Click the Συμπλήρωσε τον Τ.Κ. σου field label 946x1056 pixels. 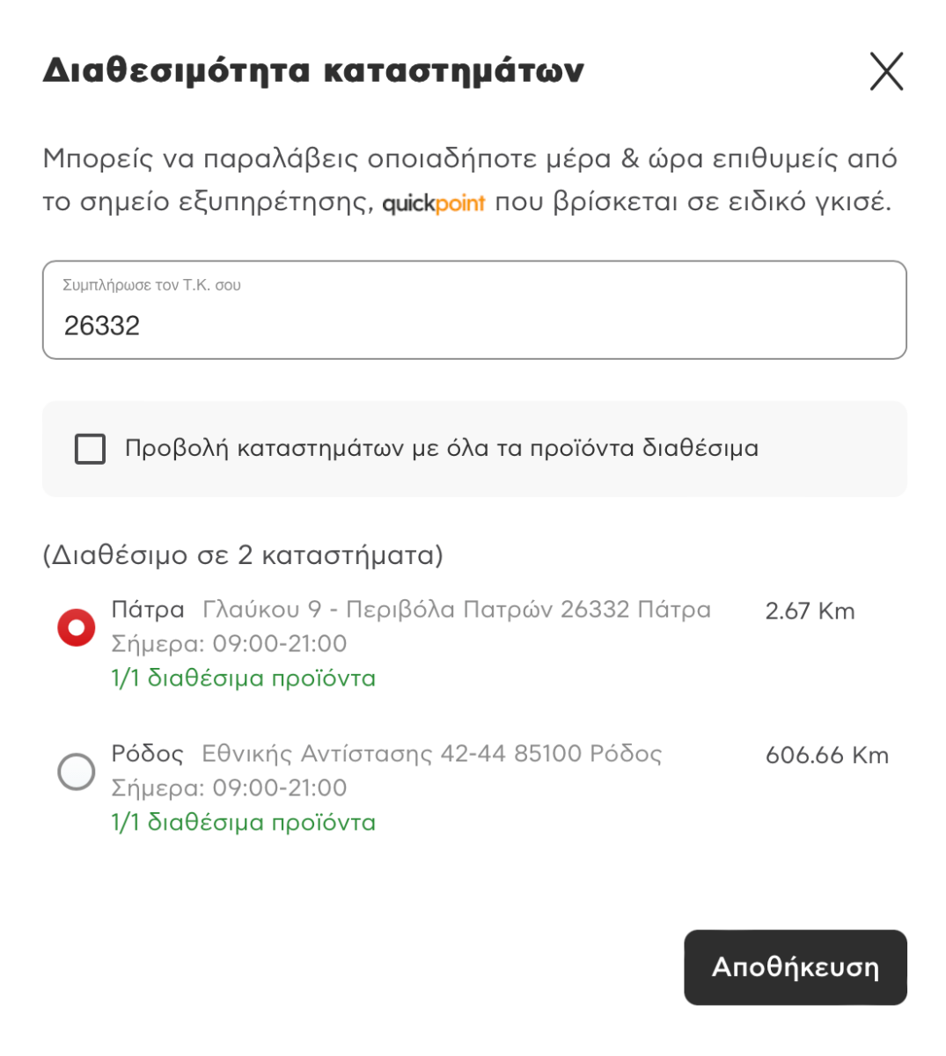click(x=151, y=285)
